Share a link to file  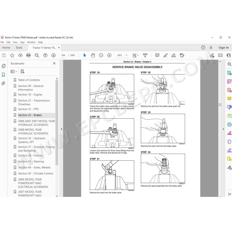tap(212, 55)
